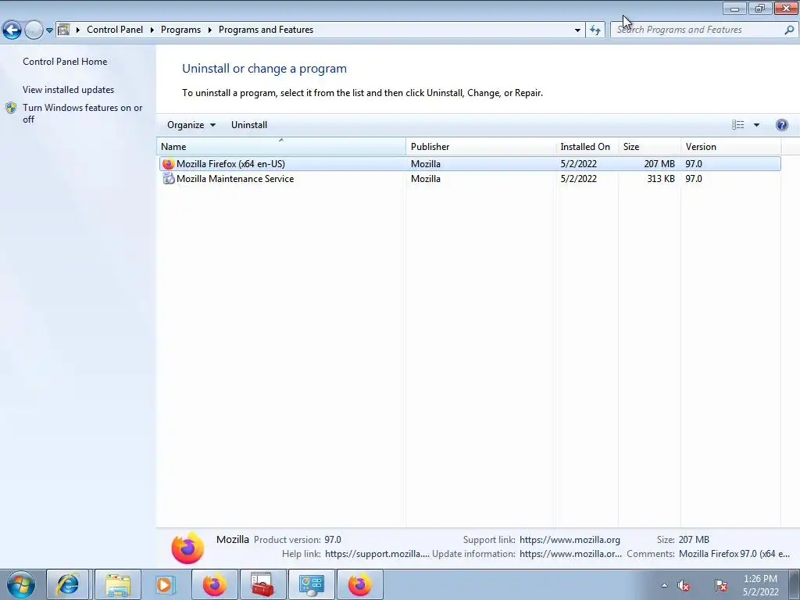Click the muted volume tray icon
This screenshot has width=800, height=600.
684,585
